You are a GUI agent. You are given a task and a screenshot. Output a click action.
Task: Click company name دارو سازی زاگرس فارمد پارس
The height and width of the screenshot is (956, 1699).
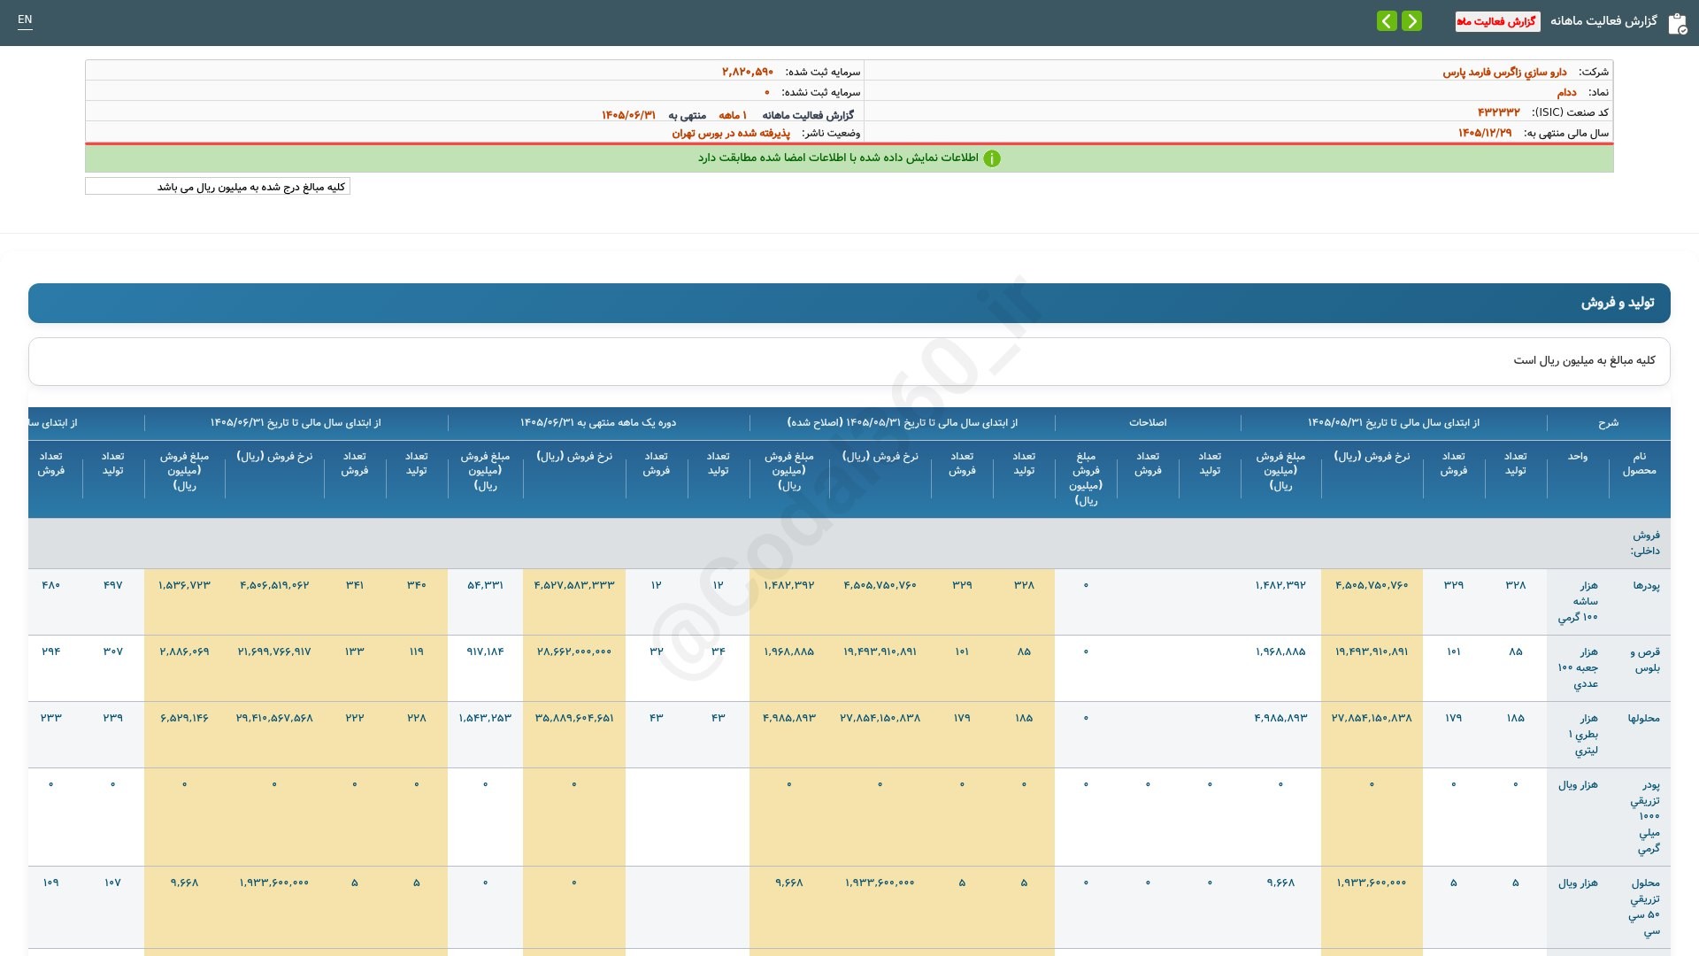[x=1504, y=72]
